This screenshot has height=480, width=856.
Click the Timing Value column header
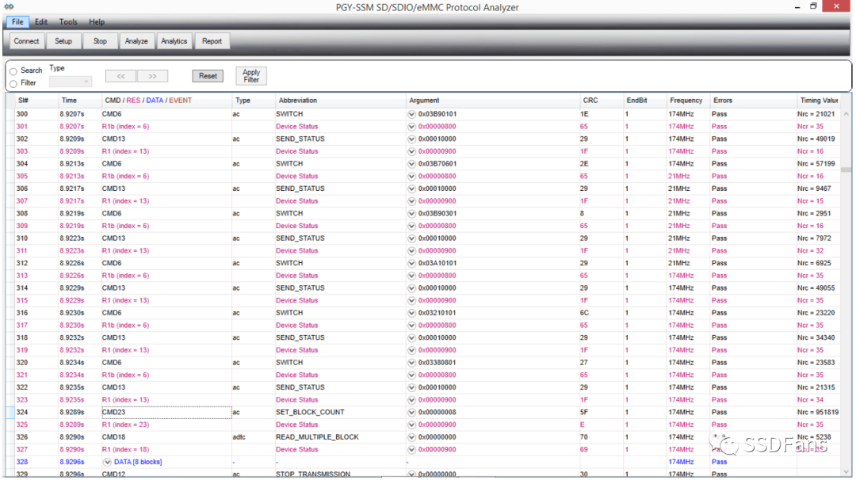[819, 101]
